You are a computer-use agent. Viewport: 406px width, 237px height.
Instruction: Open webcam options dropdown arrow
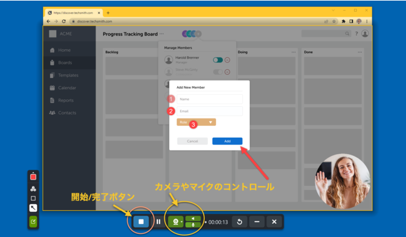coord(182,222)
